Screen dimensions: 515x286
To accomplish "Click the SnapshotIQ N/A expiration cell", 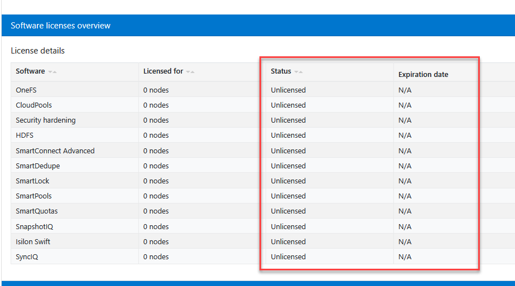I will pyautogui.click(x=405, y=226).
